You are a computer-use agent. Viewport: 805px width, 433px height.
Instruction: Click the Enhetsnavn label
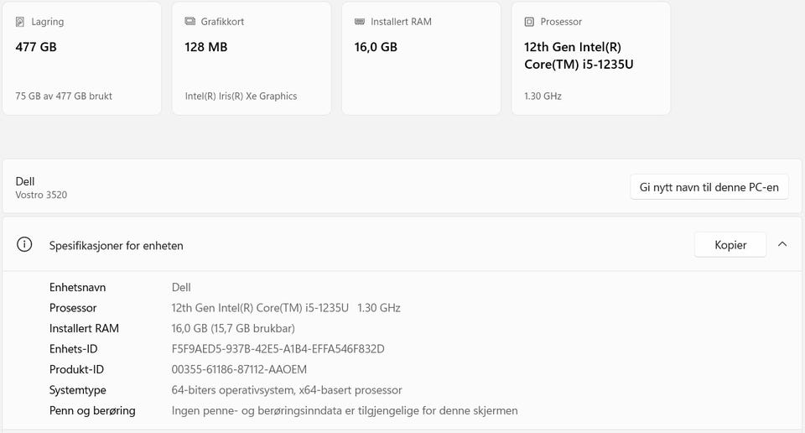(x=77, y=287)
